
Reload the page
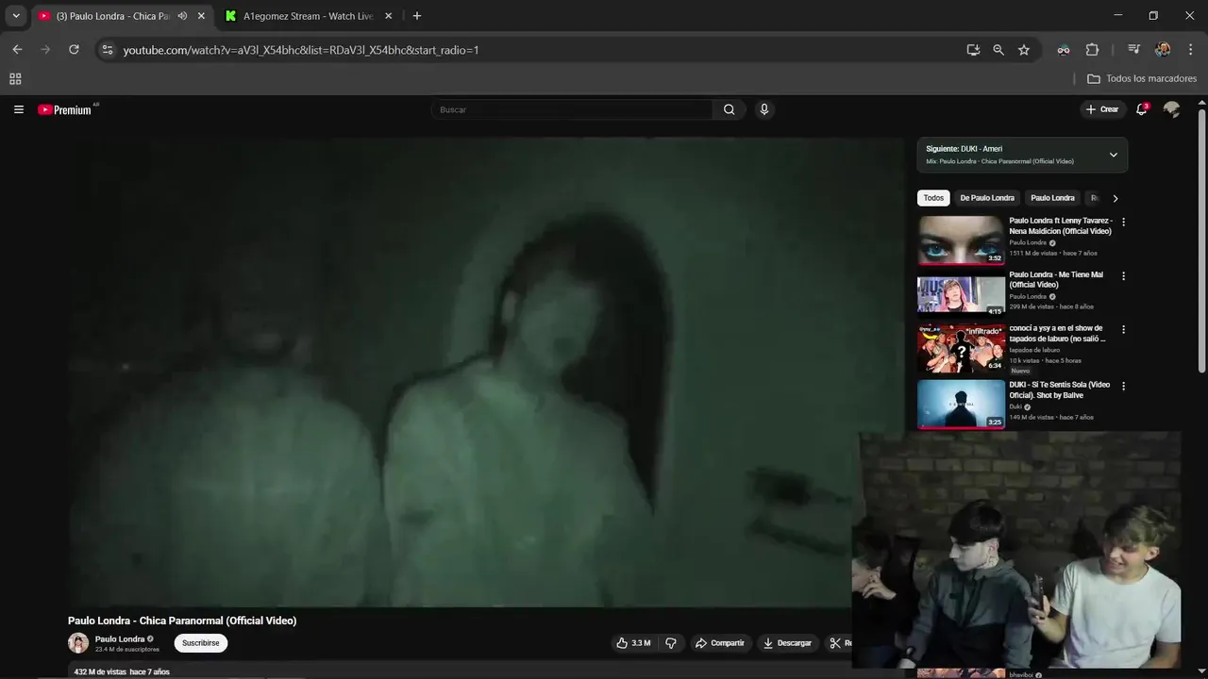(74, 50)
